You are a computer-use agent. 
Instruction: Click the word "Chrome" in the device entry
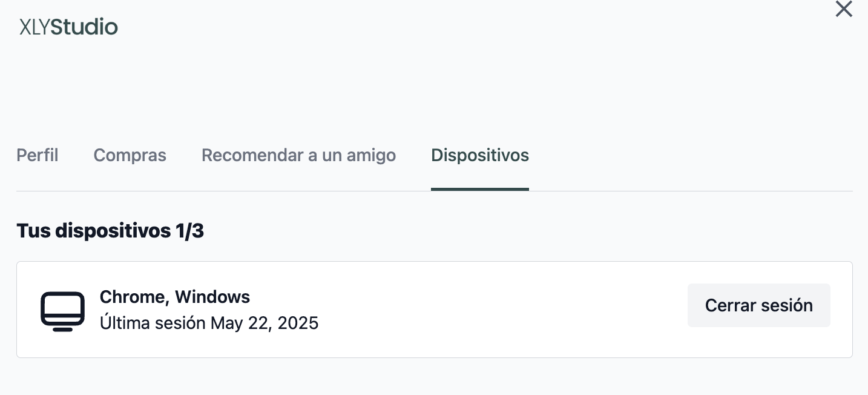coord(133,297)
